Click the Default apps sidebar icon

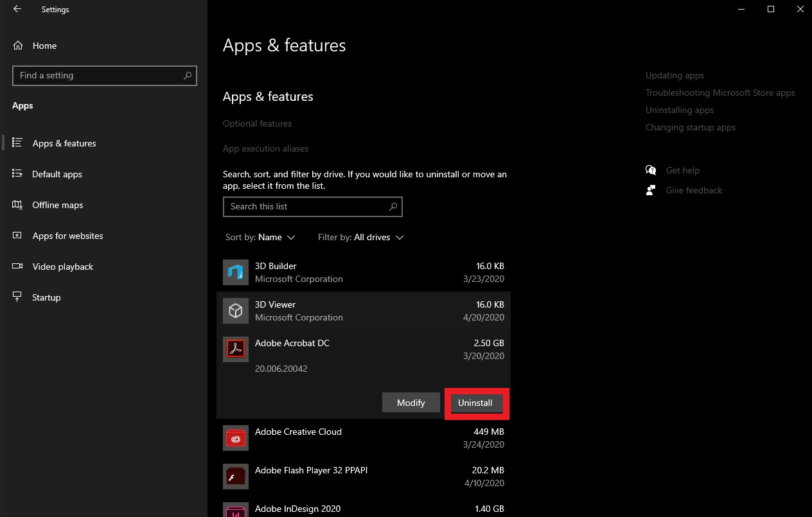pos(18,173)
